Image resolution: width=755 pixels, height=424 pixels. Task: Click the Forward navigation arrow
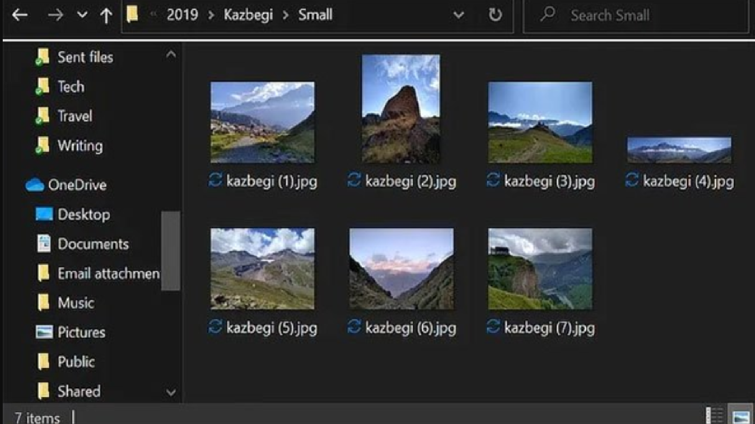coord(55,15)
